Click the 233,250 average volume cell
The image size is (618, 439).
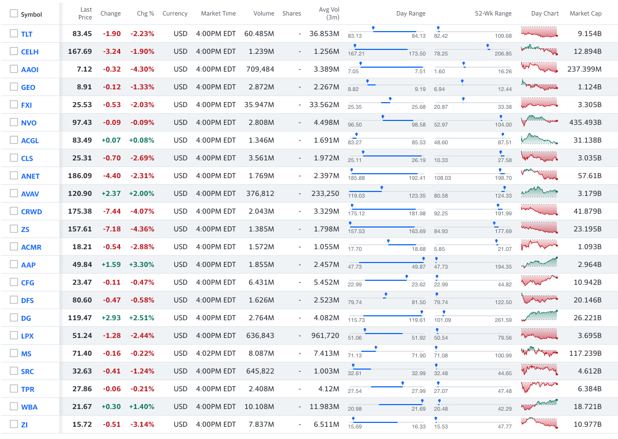click(325, 194)
